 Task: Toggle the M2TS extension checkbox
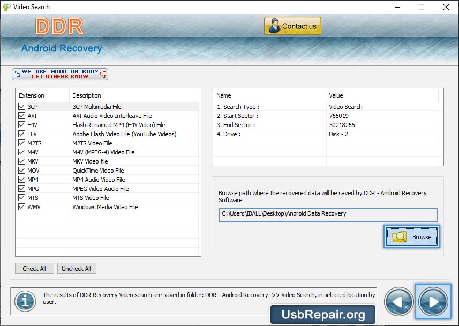coord(21,143)
